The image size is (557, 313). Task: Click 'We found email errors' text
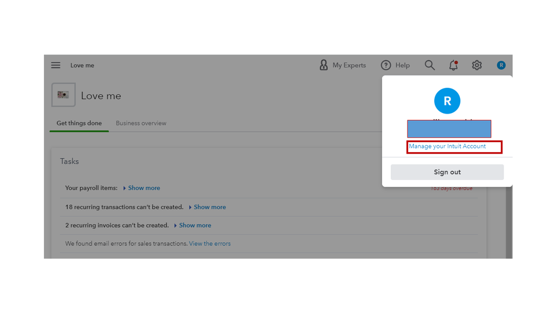coord(126,244)
